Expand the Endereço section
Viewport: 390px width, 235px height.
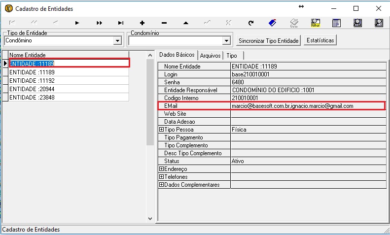point(161,169)
